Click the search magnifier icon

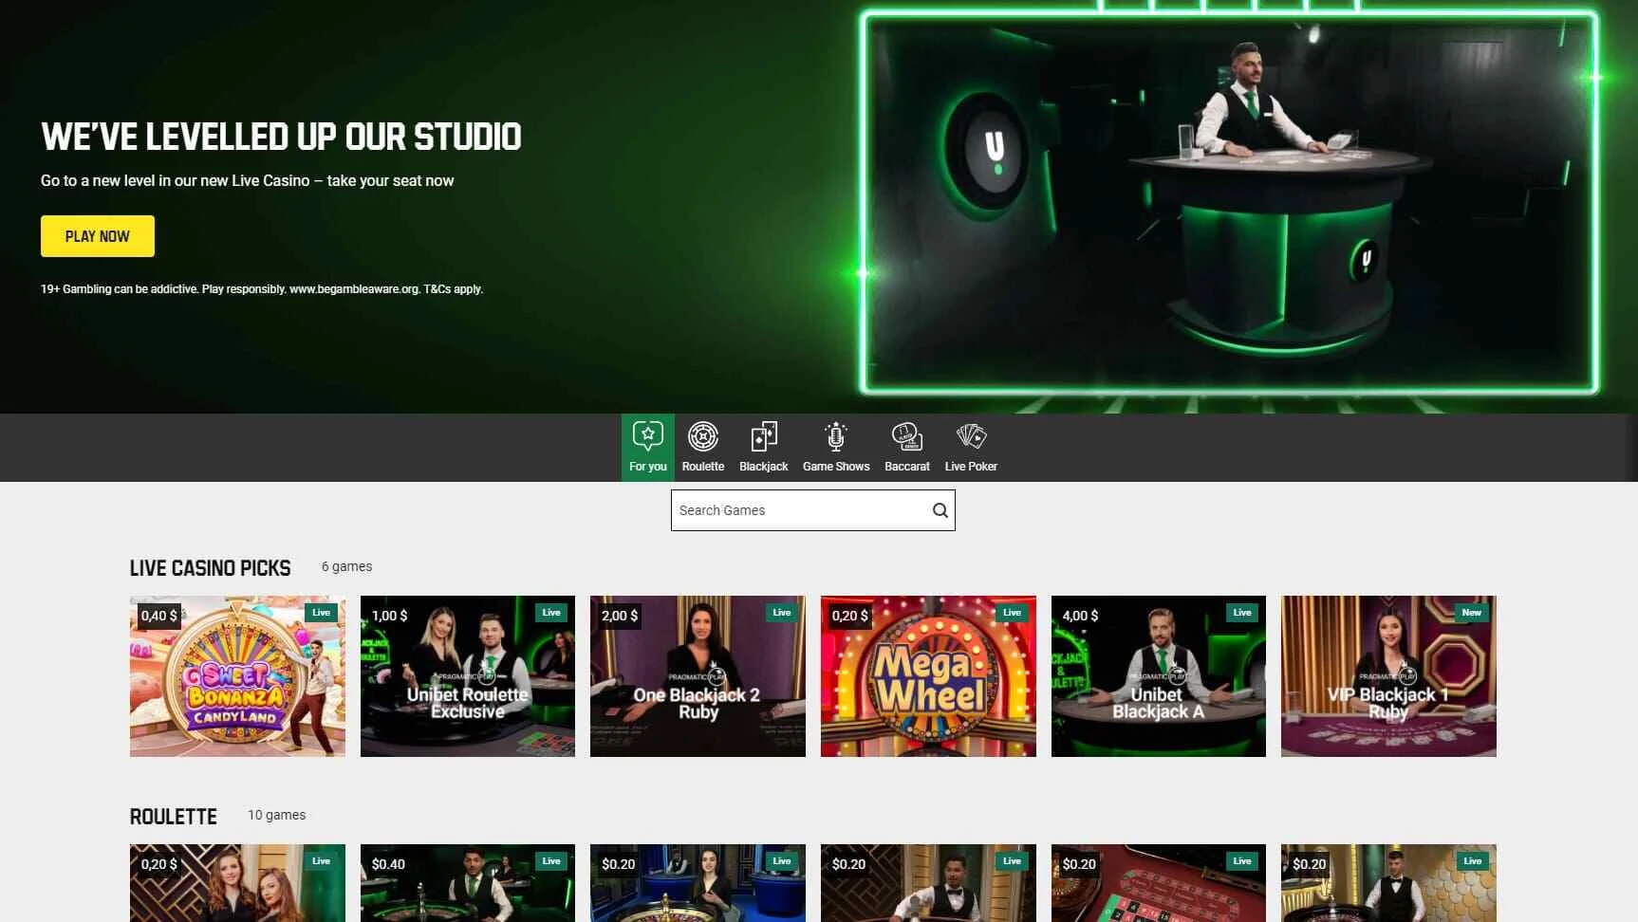tap(940, 510)
